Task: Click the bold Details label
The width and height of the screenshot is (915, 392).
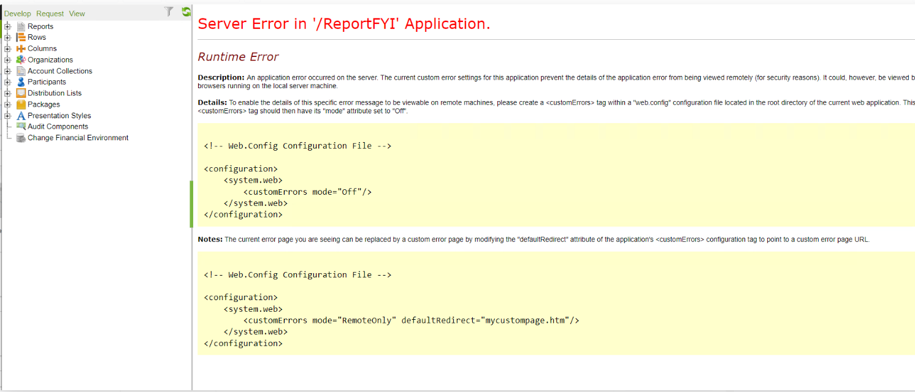Action: point(212,102)
